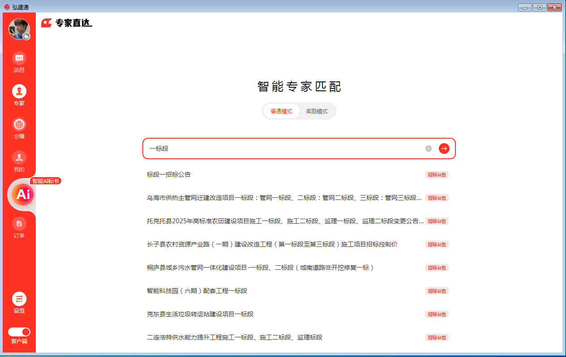
Task: Click the user avatar photo
Action: [x=19, y=29]
